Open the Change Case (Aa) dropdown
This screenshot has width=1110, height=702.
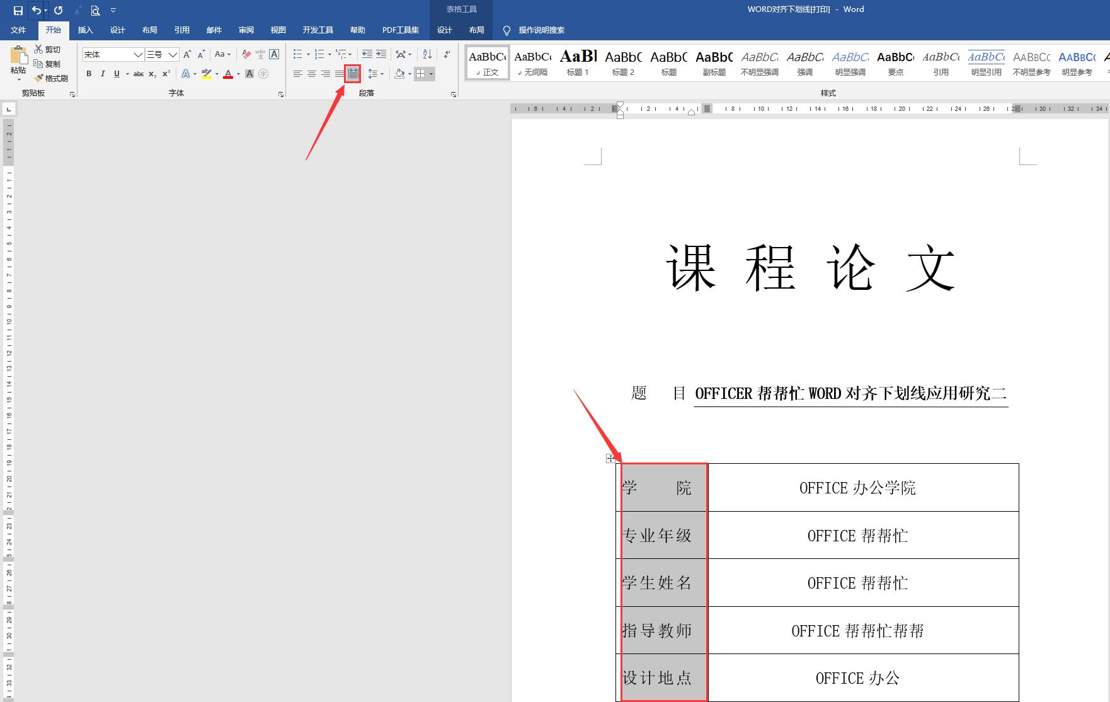point(222,54)
